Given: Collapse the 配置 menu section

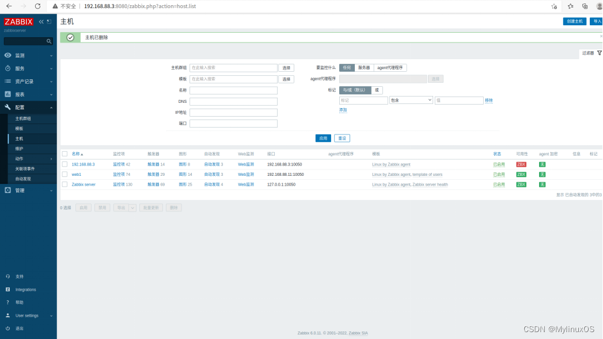Looking at the screenshot, I should tap(51, 108).
